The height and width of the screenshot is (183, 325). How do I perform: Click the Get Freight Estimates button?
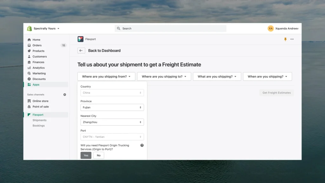(x=276, y=92)
